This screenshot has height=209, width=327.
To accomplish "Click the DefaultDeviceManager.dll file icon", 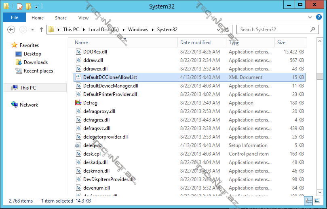I will (x=78, y=86).
